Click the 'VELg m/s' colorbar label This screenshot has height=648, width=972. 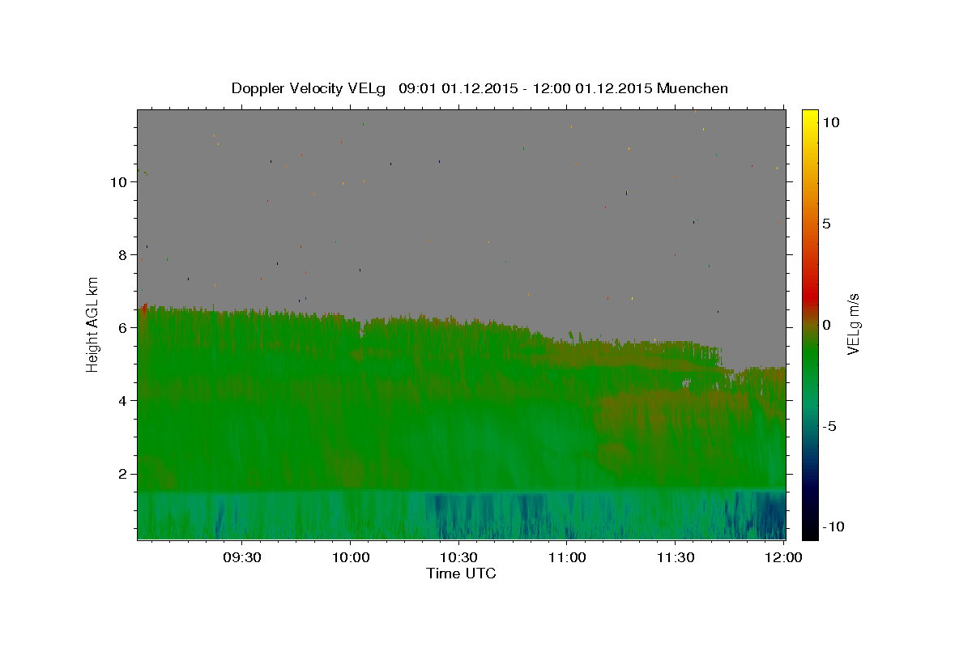853,324
